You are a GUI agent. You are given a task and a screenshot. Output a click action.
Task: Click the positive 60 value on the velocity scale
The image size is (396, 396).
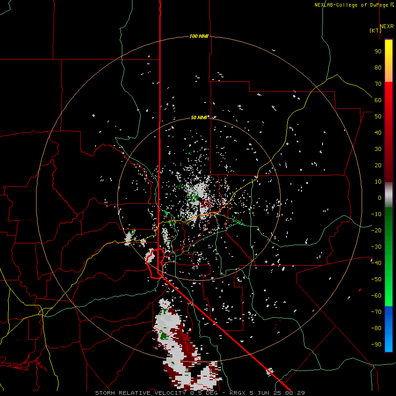coord(378,100)
